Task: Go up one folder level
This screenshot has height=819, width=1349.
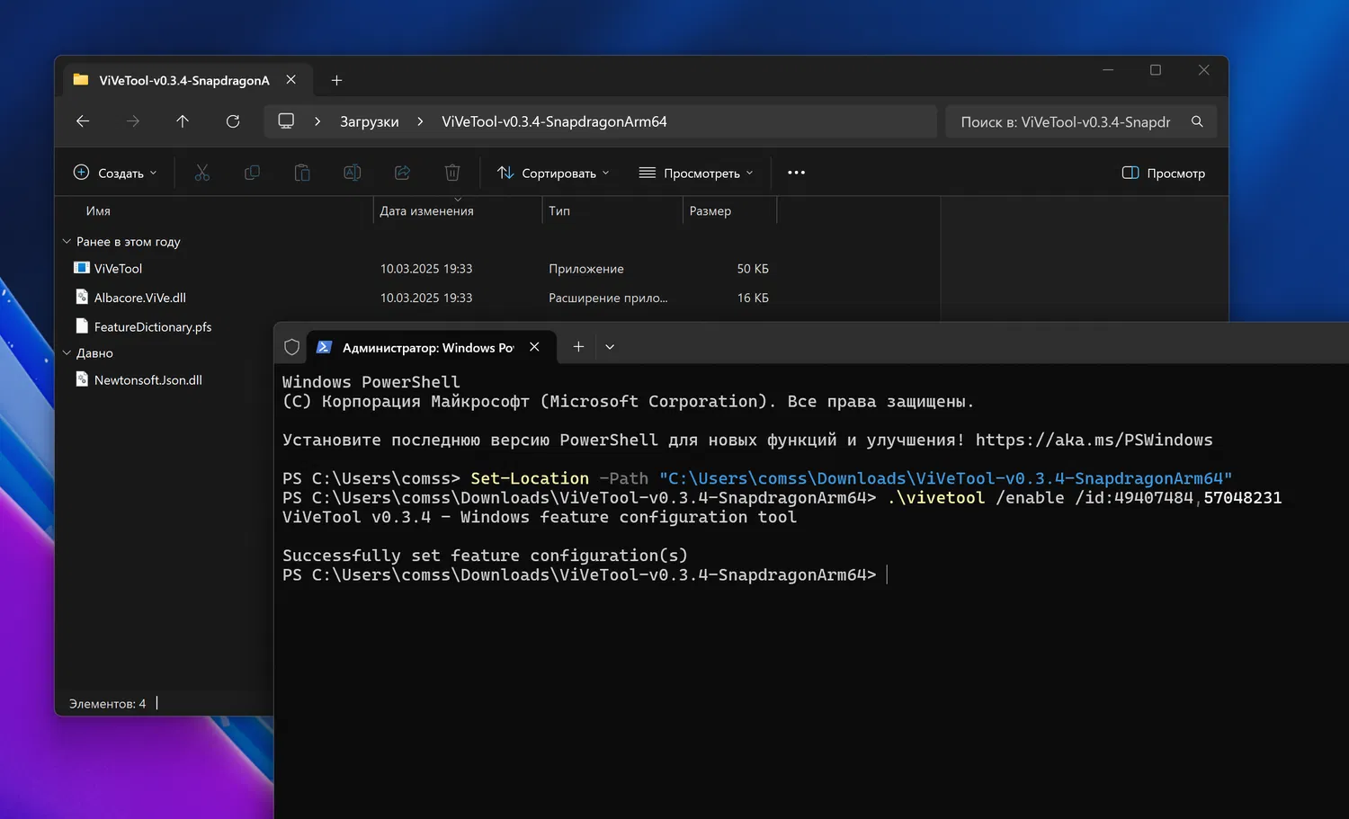Action: [183, 121]
